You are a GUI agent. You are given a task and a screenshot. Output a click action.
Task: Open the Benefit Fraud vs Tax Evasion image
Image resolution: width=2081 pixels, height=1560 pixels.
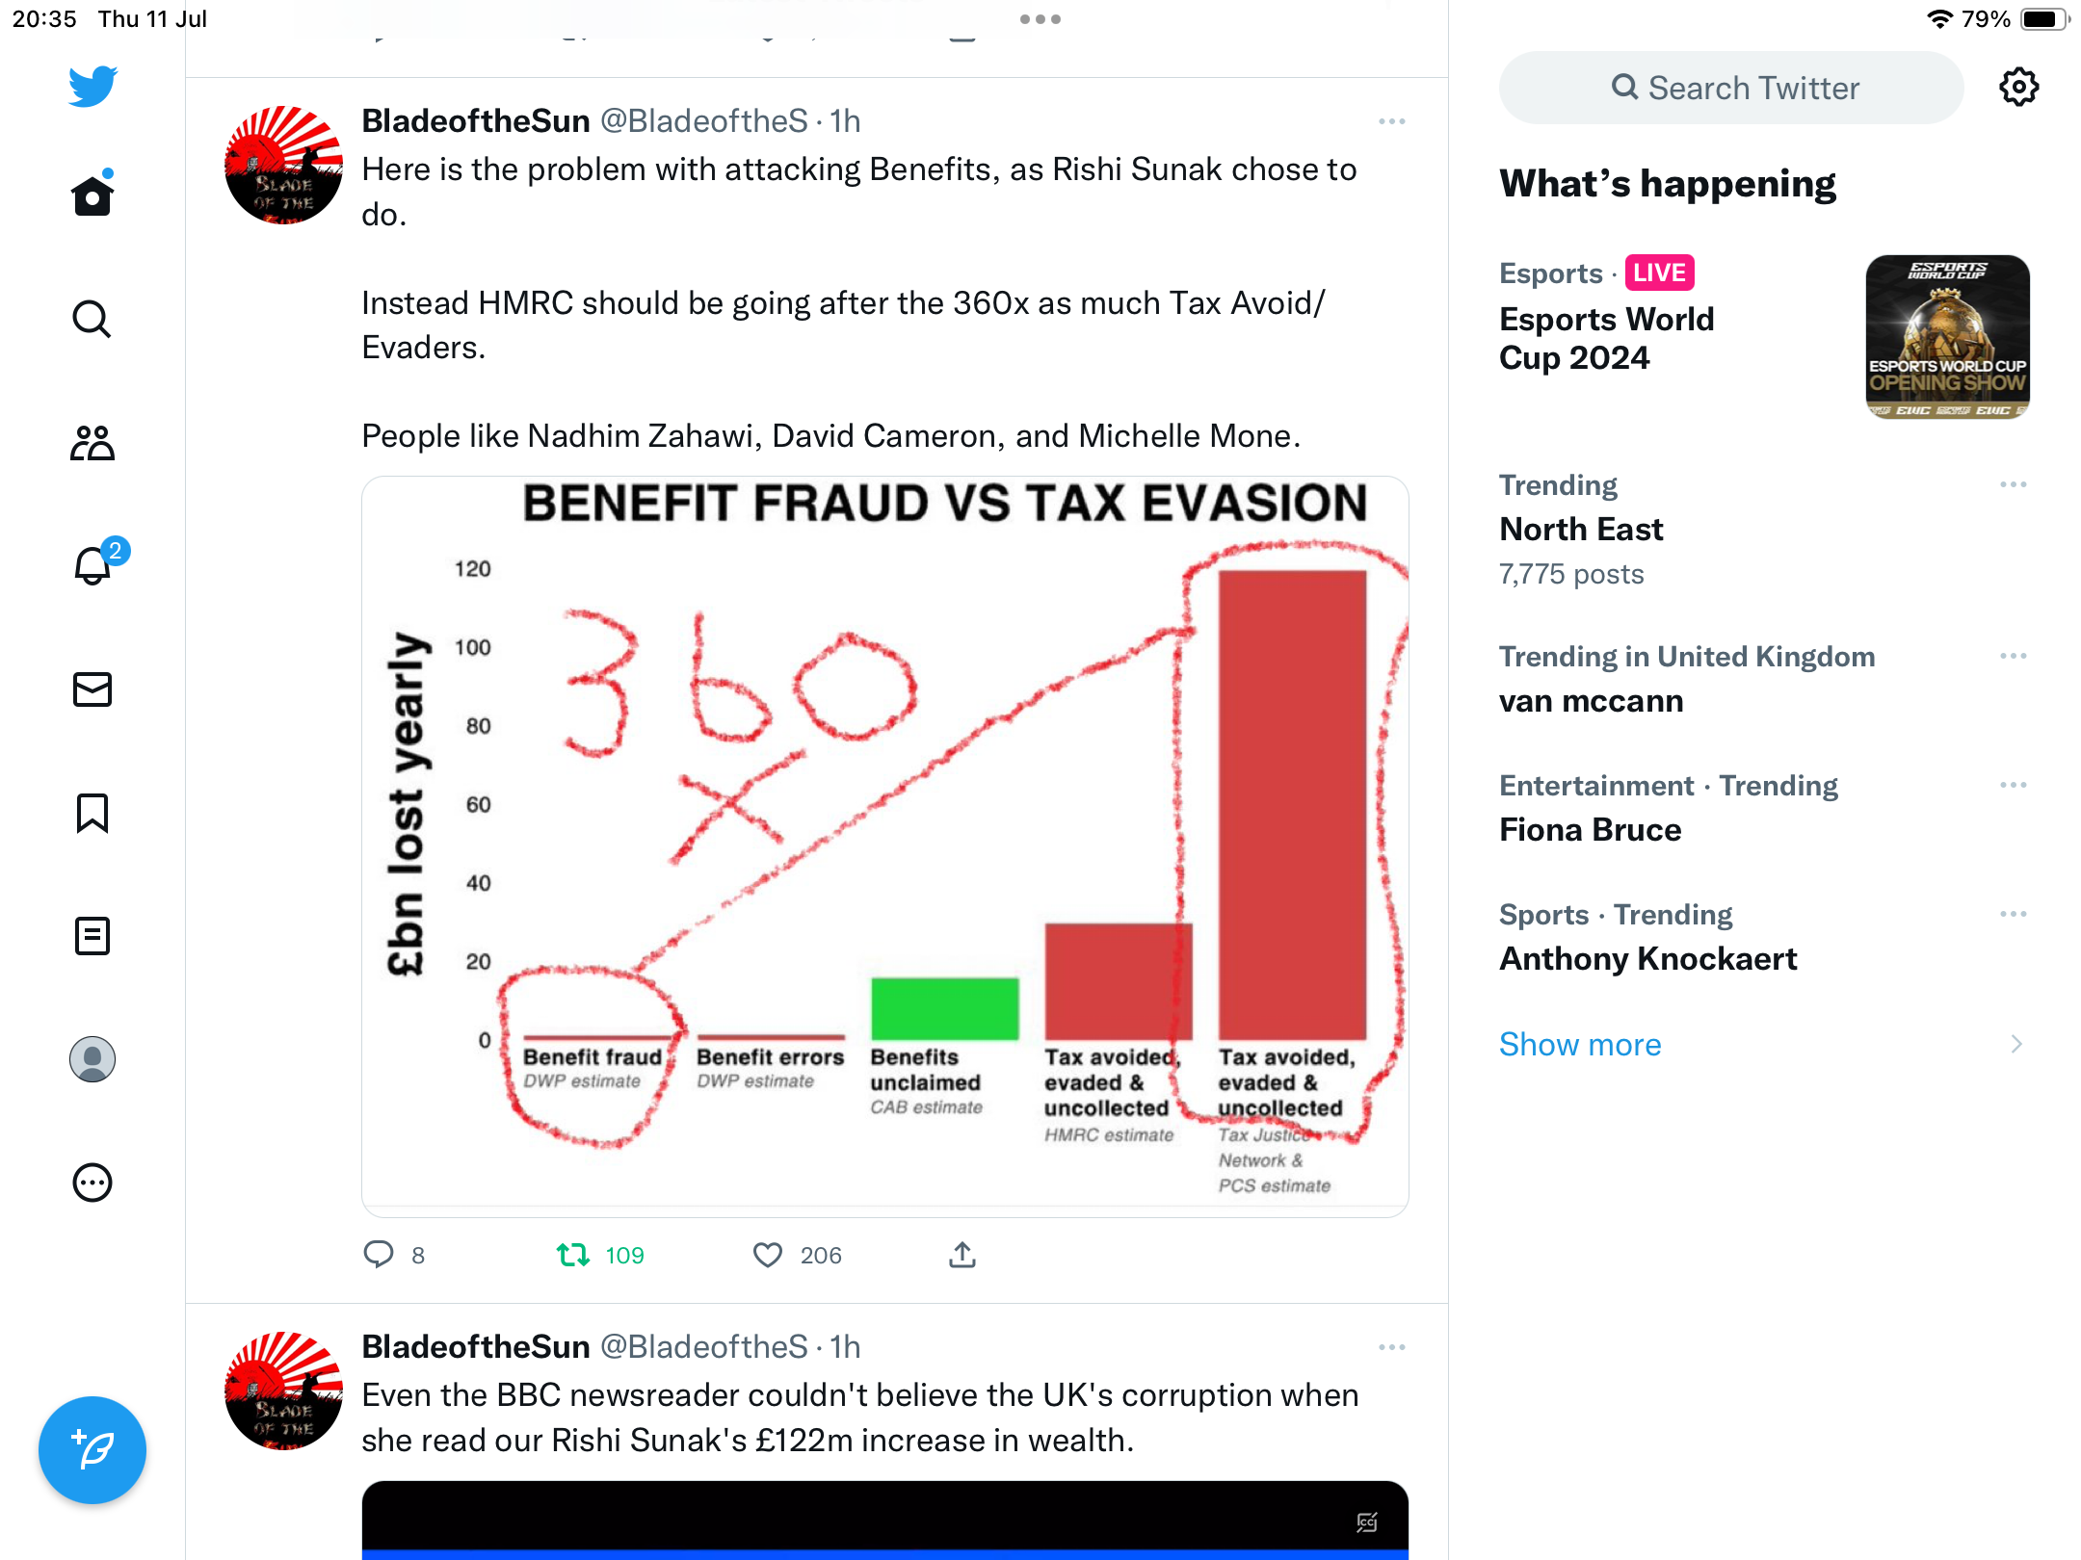point(885,846)
